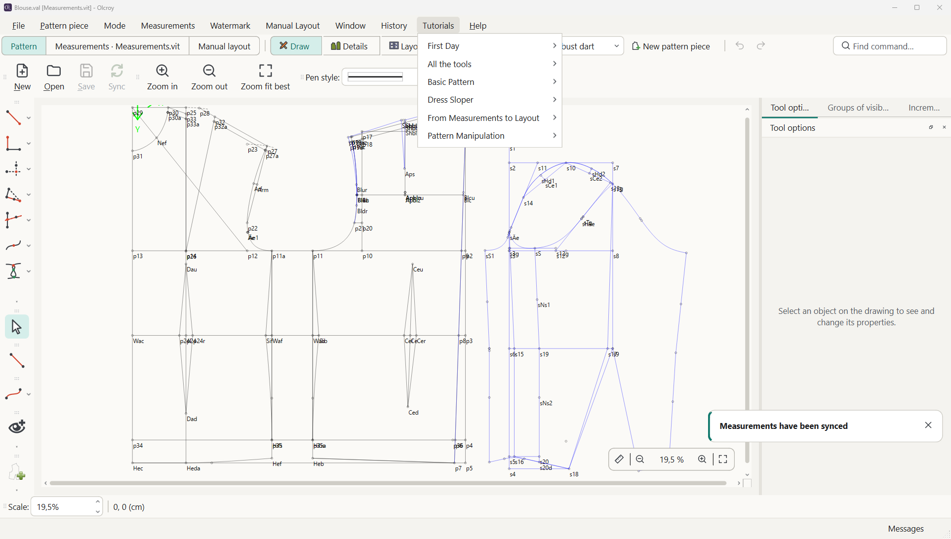This screenshot has height=539, width=951.
Task: Select the curve tool in toolbox
Action: tap(13, 245)
